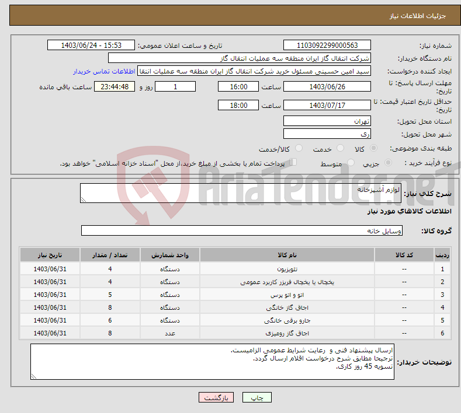Screen dimensions: 461x413
Task: Click the توضیحات خریدار notes textarea
Action: tap(212, 362)
